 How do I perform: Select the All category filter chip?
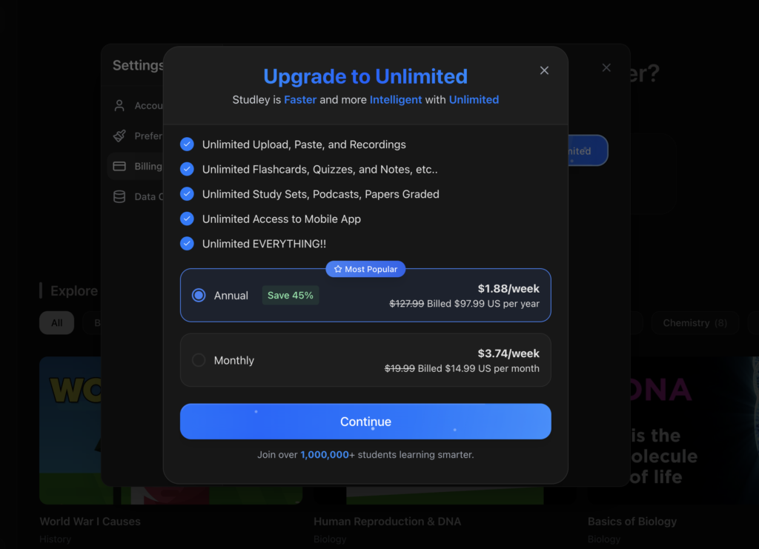click(x=57, y=323)
